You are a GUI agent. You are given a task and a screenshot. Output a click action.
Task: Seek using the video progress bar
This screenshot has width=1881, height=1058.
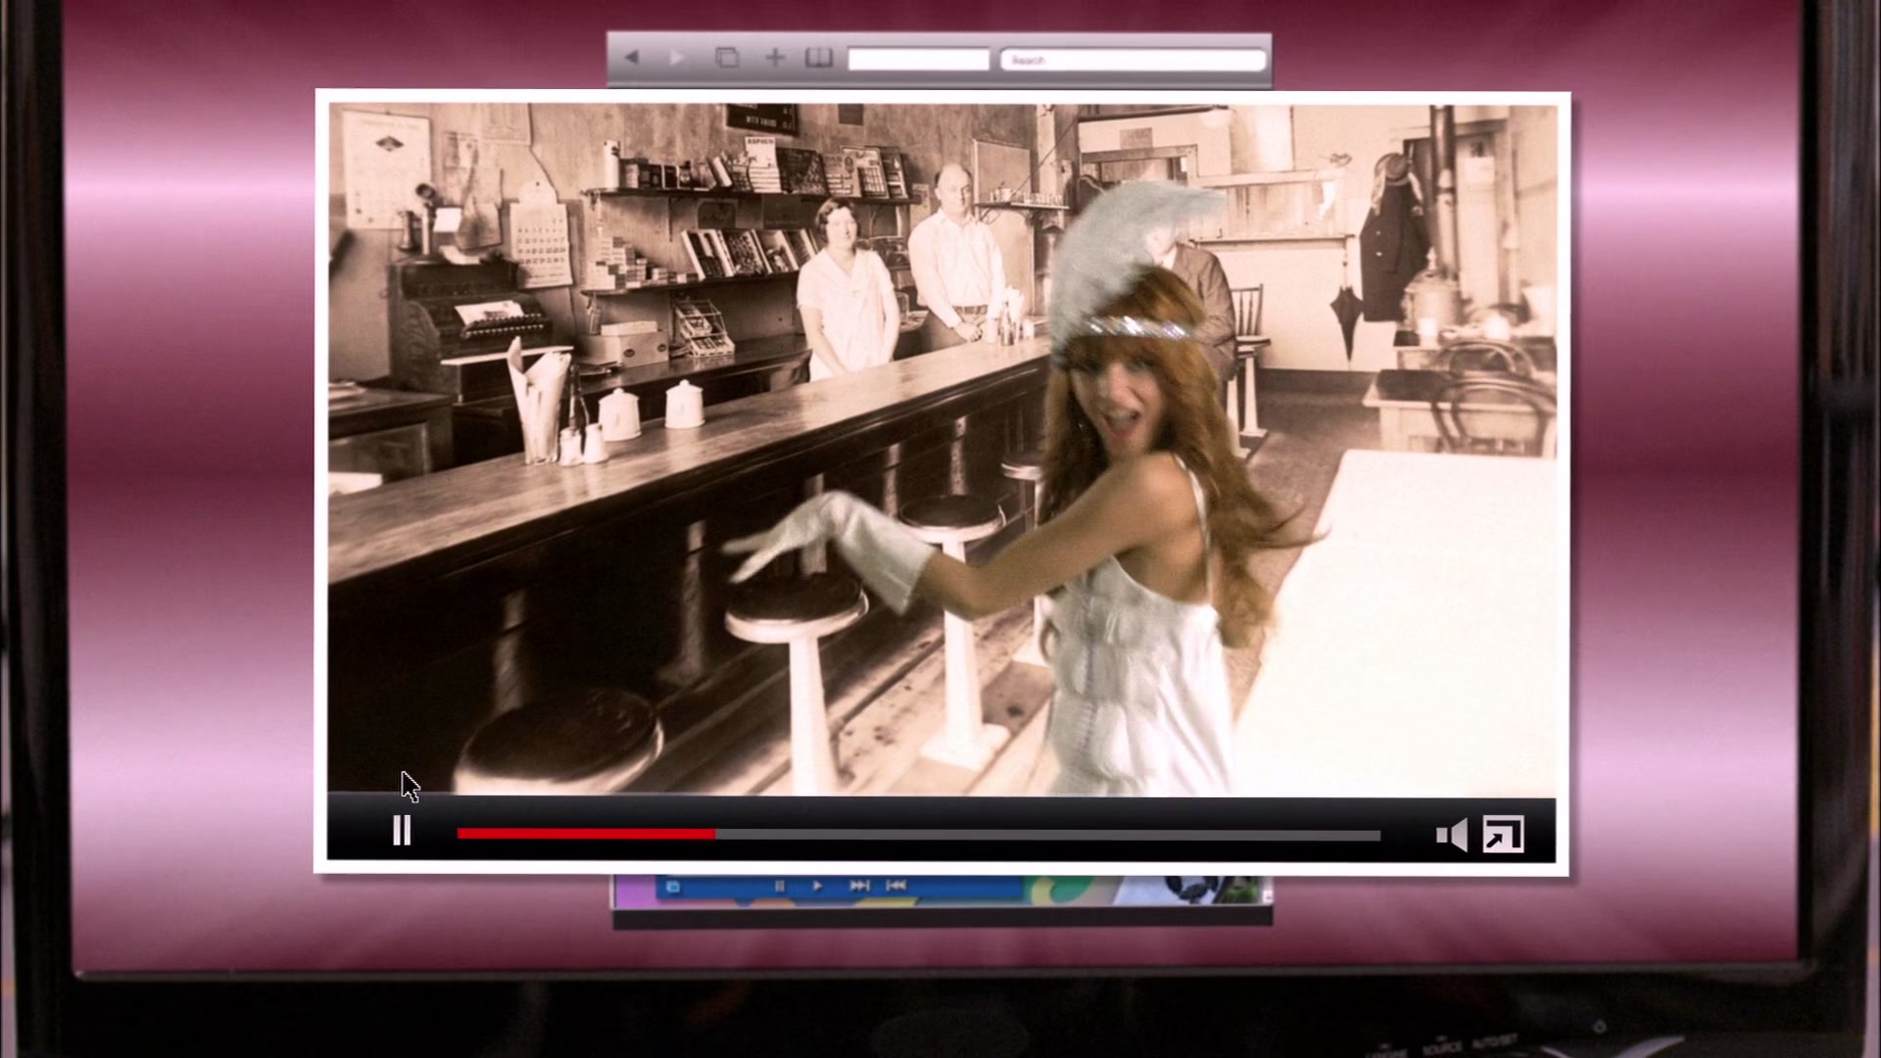[919, 835]
